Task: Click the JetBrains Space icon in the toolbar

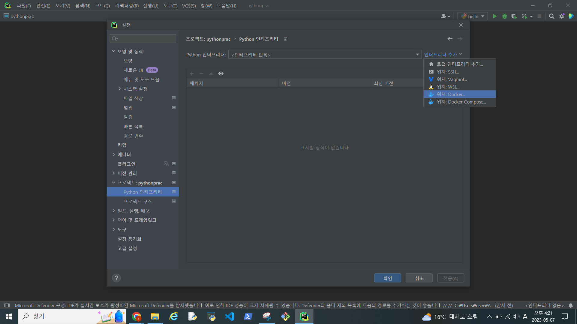Action: (x=571, y=16)
